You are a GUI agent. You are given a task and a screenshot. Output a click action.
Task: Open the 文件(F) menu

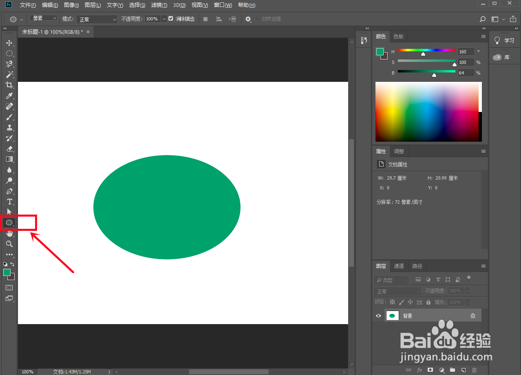coord(28,5)
